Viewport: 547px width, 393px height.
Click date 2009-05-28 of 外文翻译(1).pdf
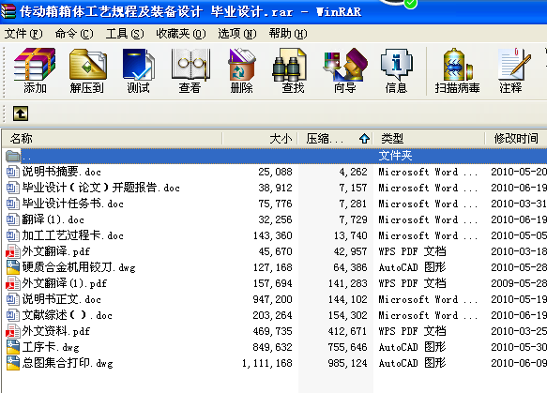pyautogui.click(x=519, y=283)
